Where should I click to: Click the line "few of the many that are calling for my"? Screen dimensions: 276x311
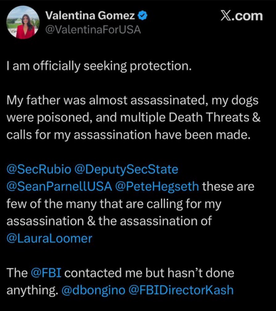pos(114,204)
